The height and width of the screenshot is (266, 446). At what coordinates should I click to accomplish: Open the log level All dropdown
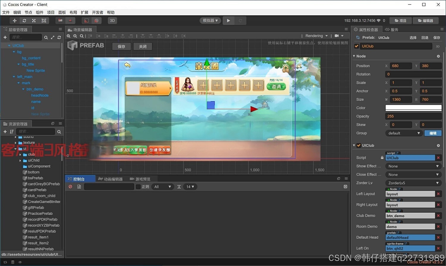point(162,187)
